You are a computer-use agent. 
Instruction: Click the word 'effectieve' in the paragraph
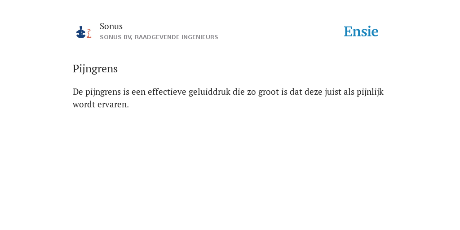pyautogui.click(x=167, y=92)
